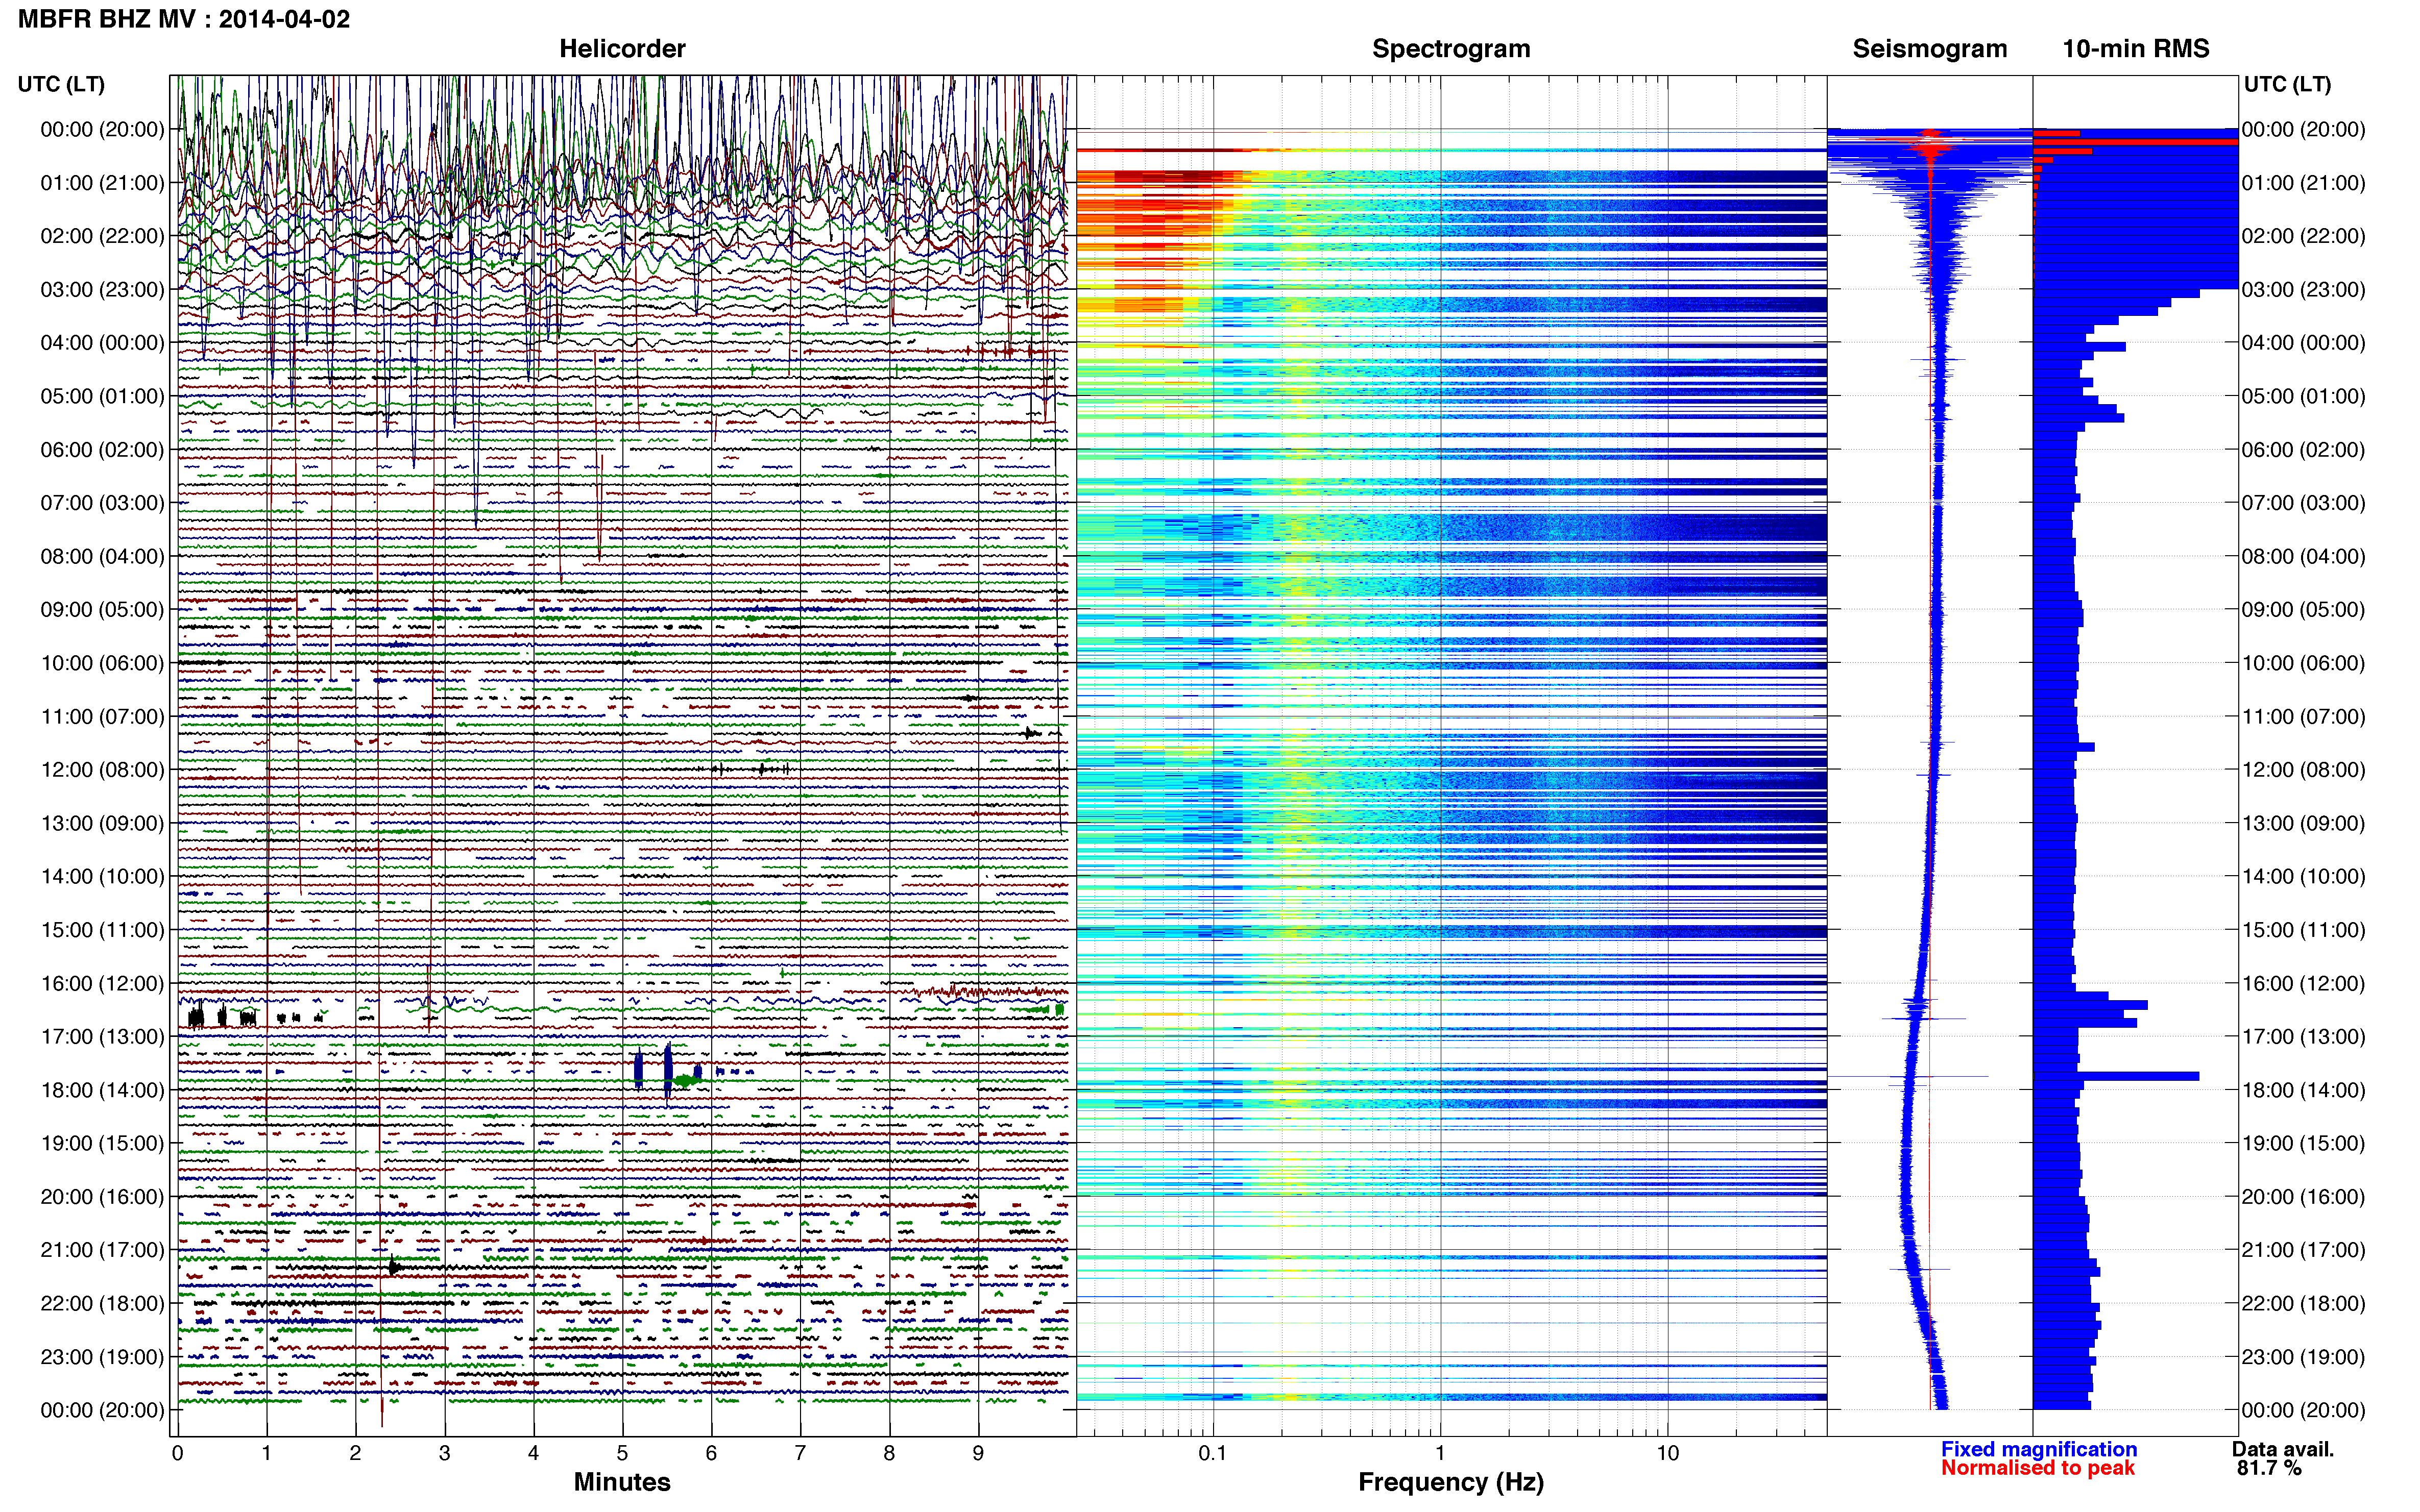
Task: Click the right '01:00 (21:00)' time label
Action: 2303,183
